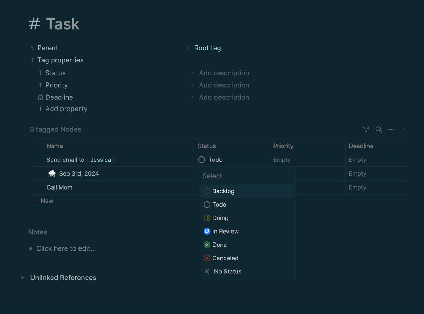Click the Backlog dashed circle icon
This screenshot has width=424, height=314.
(207, 191)
